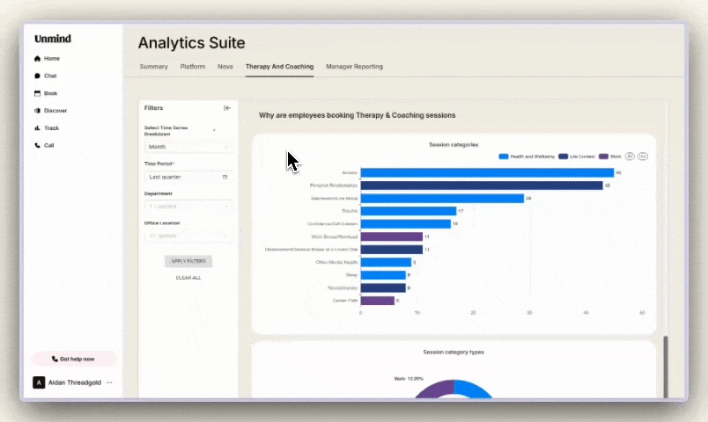Screen dimensions: 708x422
Task: Open Discover from the sidebar icon
Action: (37, 111)
